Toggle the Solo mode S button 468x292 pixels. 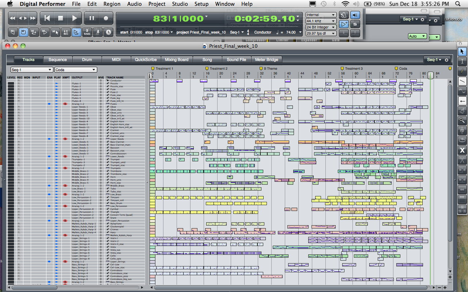355,24
